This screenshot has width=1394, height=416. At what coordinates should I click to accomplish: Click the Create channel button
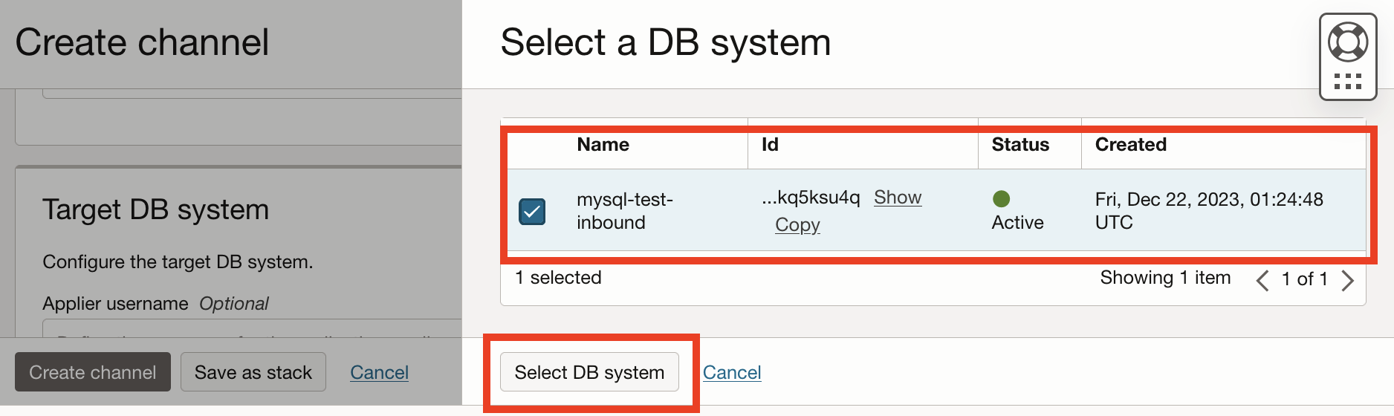click(x=93, y=372)
